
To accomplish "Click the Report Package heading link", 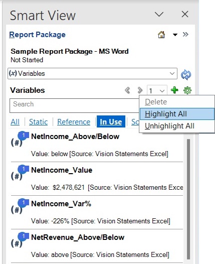I will click(37, 35).
